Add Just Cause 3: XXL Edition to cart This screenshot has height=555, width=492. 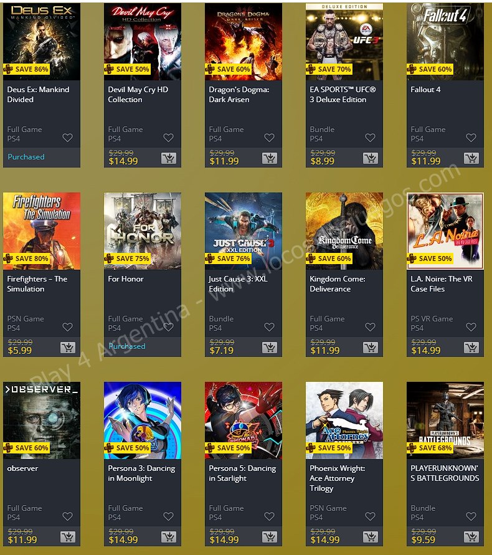coord(270,348)
